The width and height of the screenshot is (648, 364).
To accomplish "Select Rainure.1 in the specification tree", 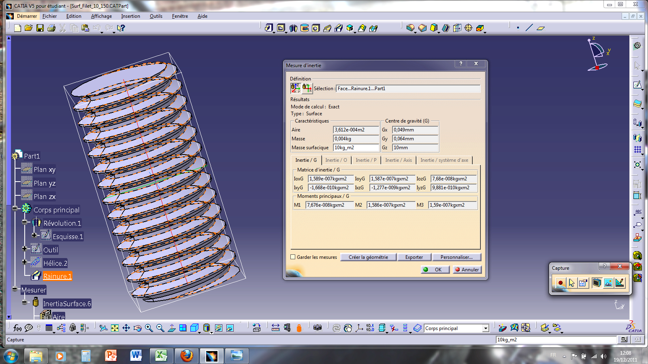I will click(x=58, y=276).
